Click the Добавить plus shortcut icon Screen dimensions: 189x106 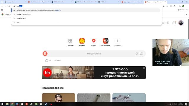pyautogui.click(x=117, y=41)
